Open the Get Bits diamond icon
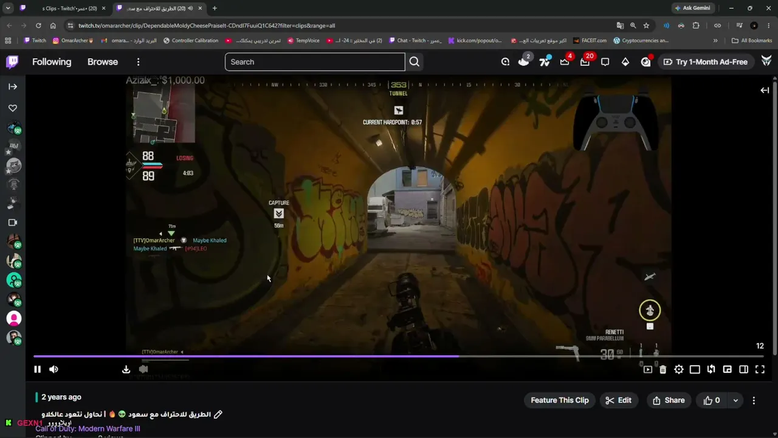Screen dimensions: 778x438 625,61
